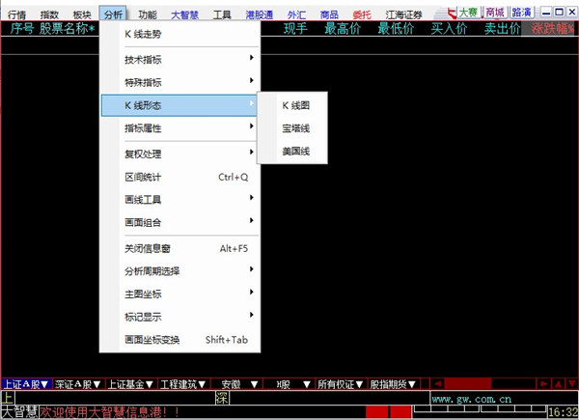Click the 路演 button
The height and width of the screenshot is (420, 579).
521,13
